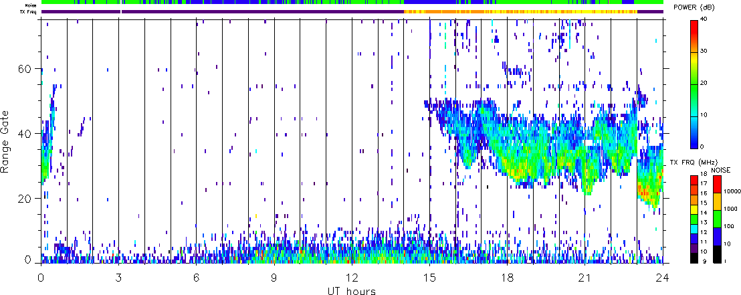Click the "100" label on NOISE scale
The height and width of the screenshot is (295, 741).
(x=729, y=226)
